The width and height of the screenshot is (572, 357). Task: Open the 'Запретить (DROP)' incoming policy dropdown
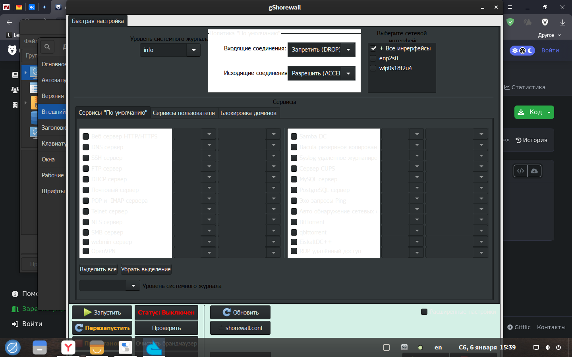click(321, 50)
